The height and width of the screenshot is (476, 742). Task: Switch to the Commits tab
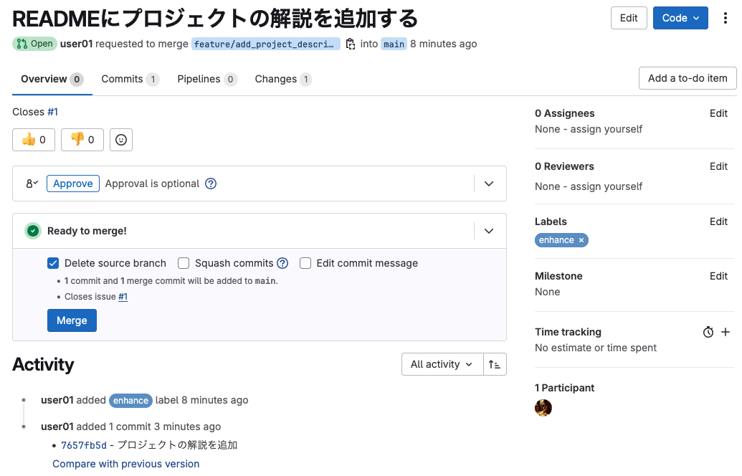[130, 79]
